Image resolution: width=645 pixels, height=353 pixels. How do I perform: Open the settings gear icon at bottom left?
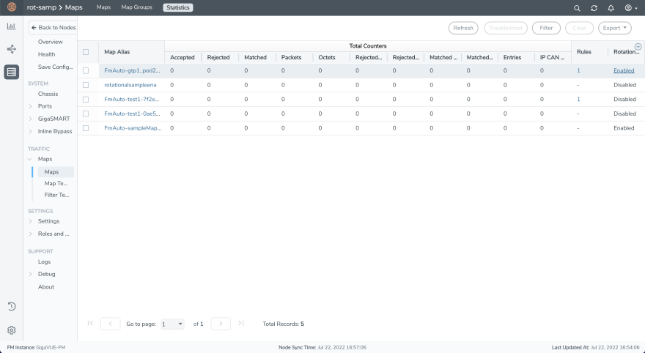(11, 330)
